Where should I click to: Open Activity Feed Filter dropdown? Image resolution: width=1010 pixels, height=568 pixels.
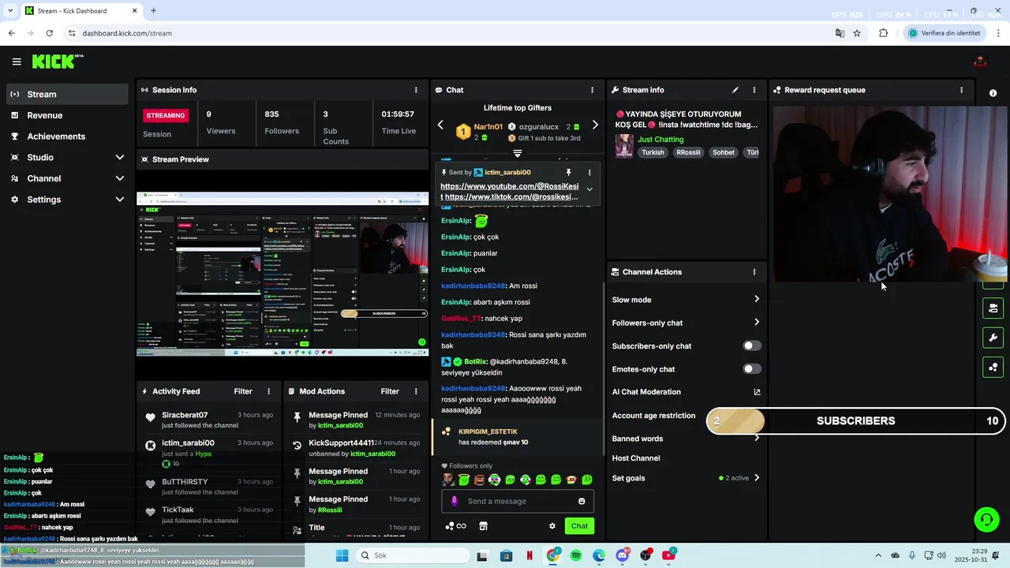(243, 391)
